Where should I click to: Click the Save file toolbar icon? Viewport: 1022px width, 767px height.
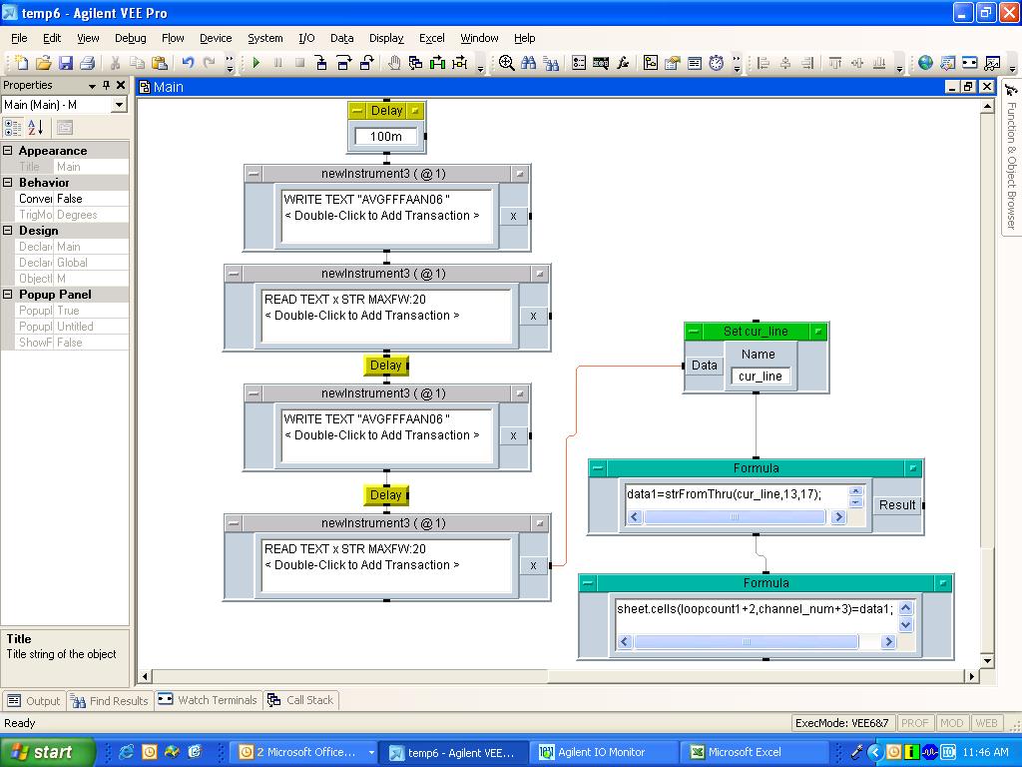(x=66, y=63)
